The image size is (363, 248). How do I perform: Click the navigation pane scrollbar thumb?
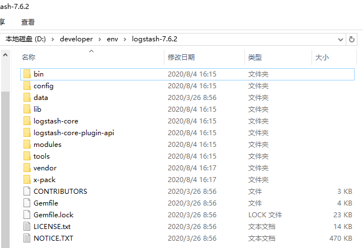[5, 170]
